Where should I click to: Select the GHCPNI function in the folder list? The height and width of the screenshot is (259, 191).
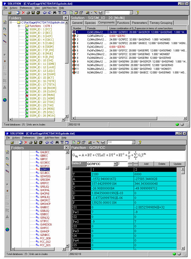click(44, 193)
